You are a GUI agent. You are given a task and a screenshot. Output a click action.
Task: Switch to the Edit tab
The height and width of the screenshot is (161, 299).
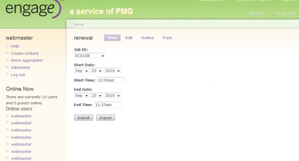129,38
